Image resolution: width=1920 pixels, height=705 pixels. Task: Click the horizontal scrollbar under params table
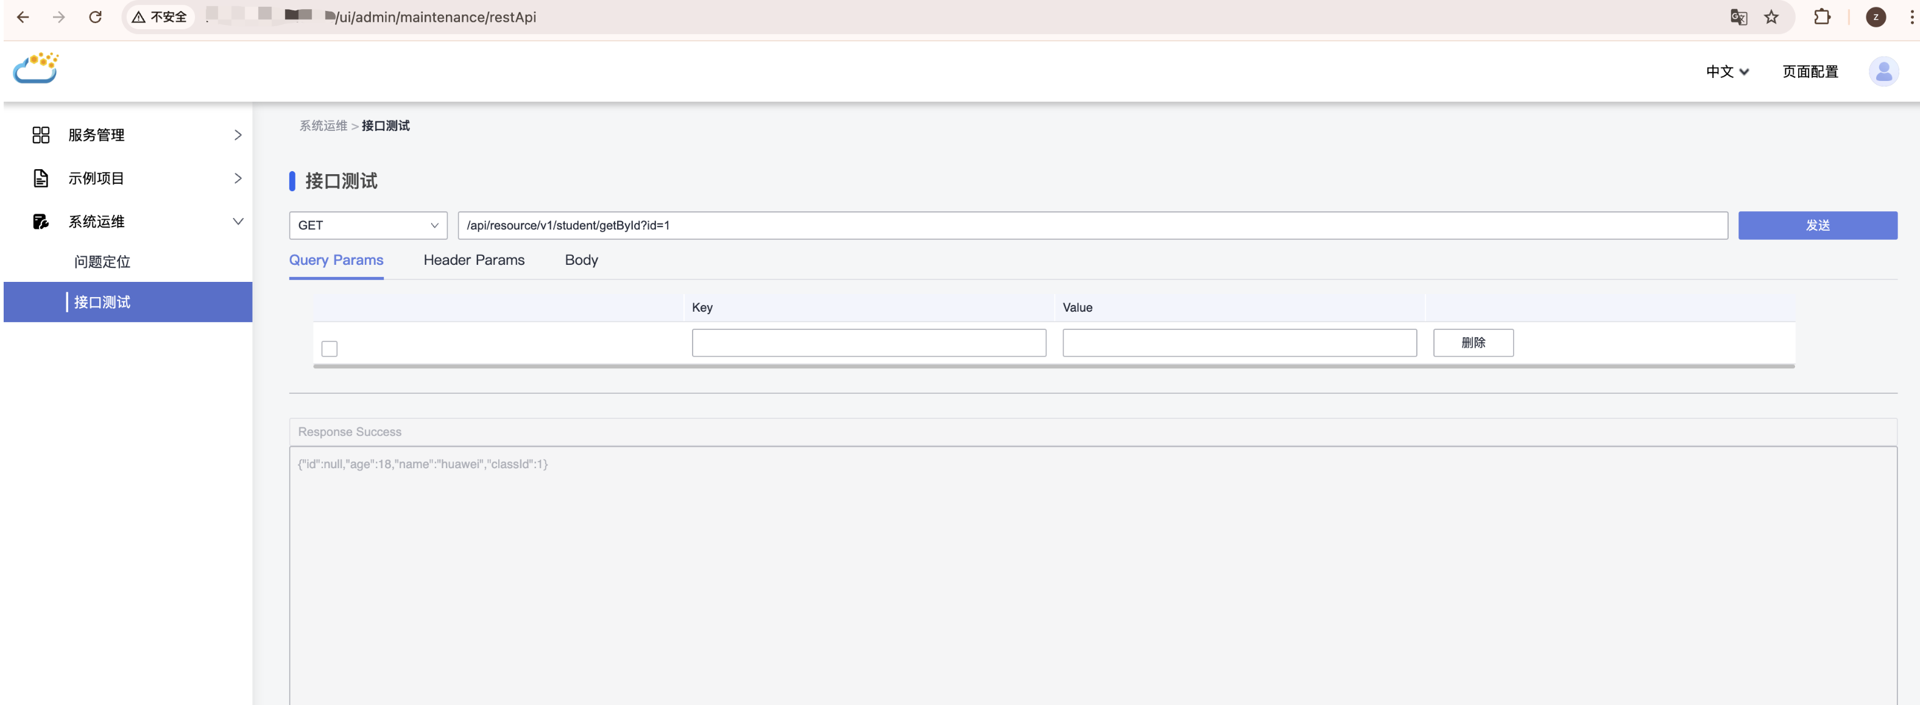(x=1053, y=366)
